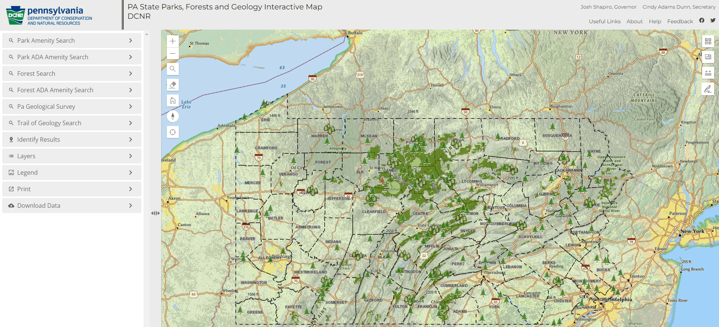Image resolution: width=719 pixels, height=327 pixels.
Task: Open the map search magnifier tool
Action: (x=172, y=69)
